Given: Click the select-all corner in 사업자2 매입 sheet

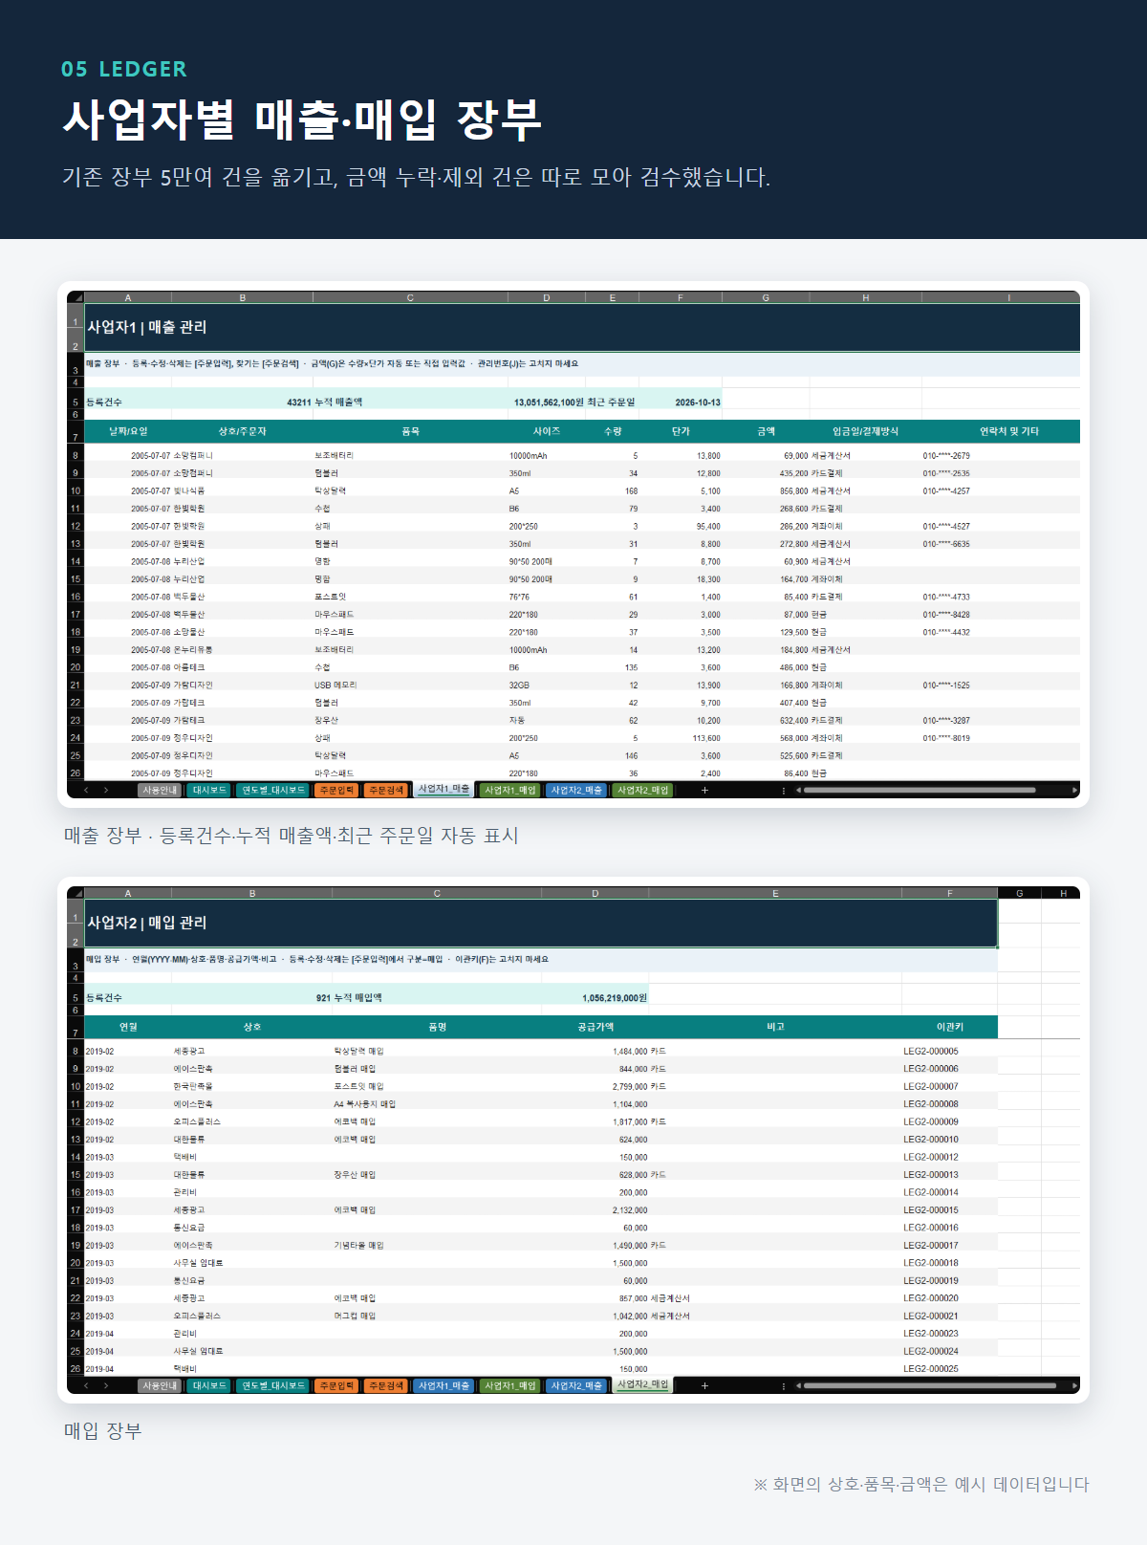Looking at the screenshot, I should pos(76,893).
